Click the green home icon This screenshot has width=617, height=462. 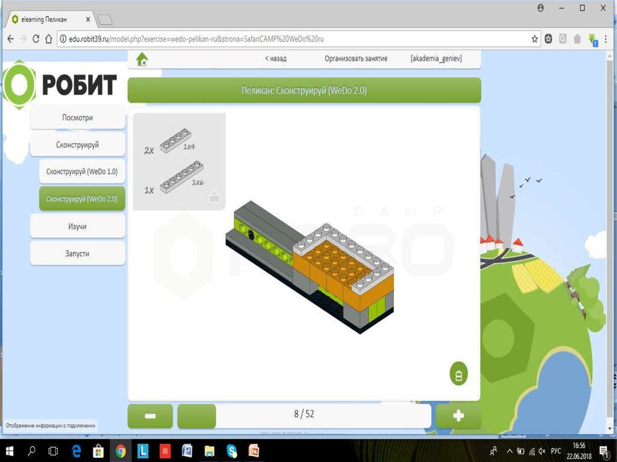tap(142, 59)
